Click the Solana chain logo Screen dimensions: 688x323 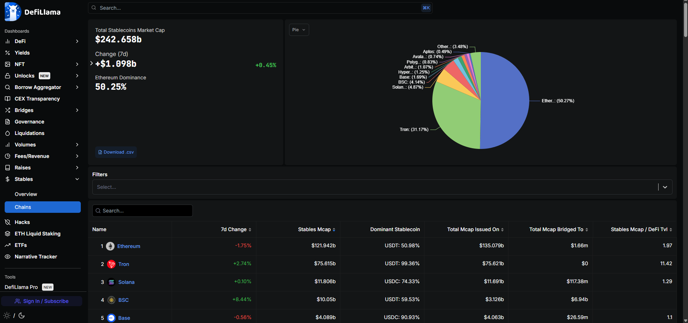click(111, 282)
